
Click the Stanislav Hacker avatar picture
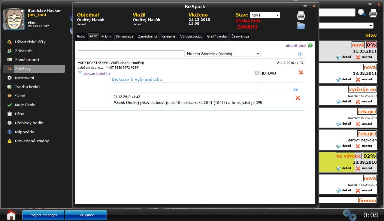(14, 20)
